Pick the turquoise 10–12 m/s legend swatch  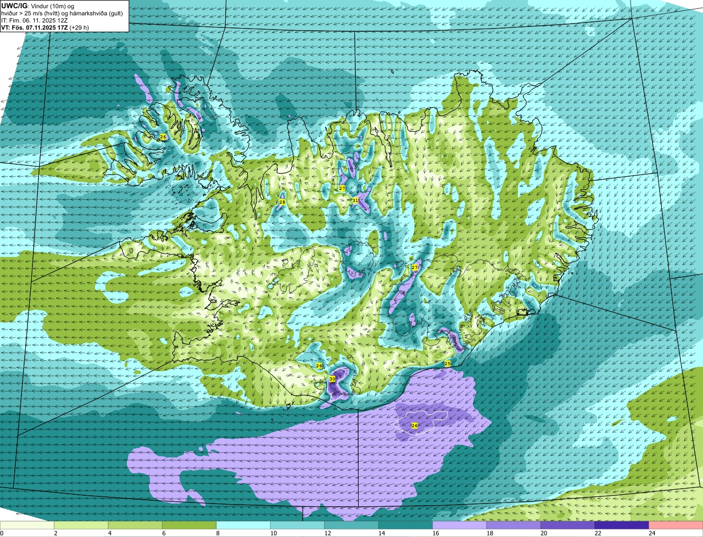(298, 525)
